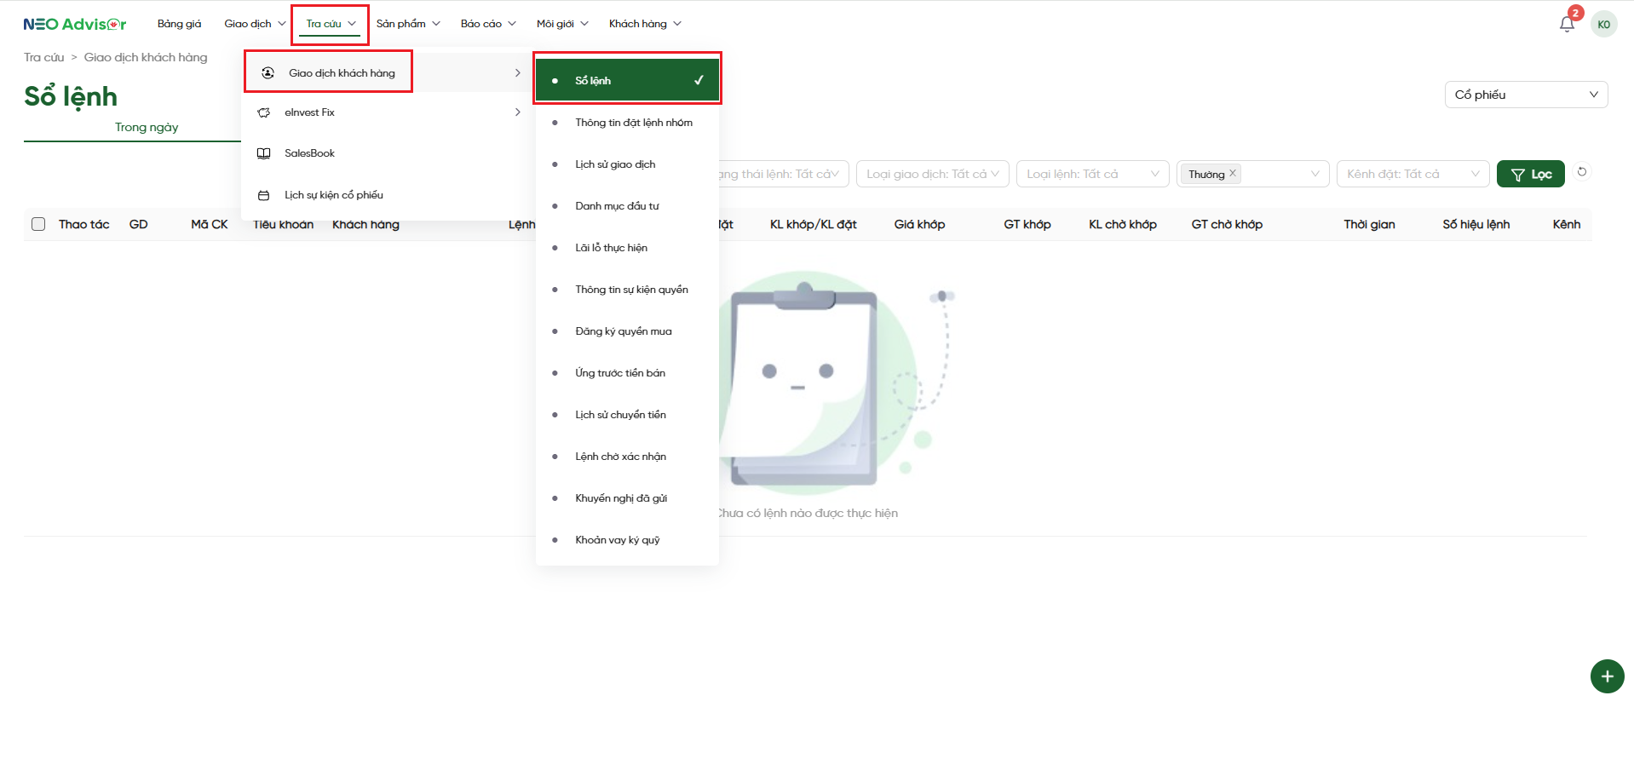This screenshot has width=1634, height=776.
Task: Click the NEO Advisor logo
Action: [x=75, y=24]
